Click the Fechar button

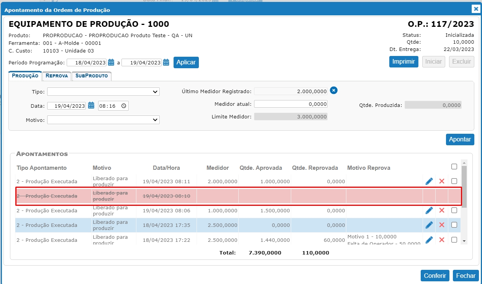click(466, 276)
